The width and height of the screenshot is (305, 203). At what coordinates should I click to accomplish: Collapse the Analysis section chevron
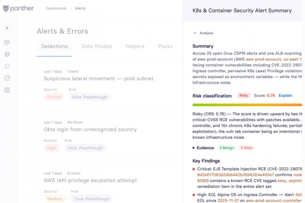(195, 33)
